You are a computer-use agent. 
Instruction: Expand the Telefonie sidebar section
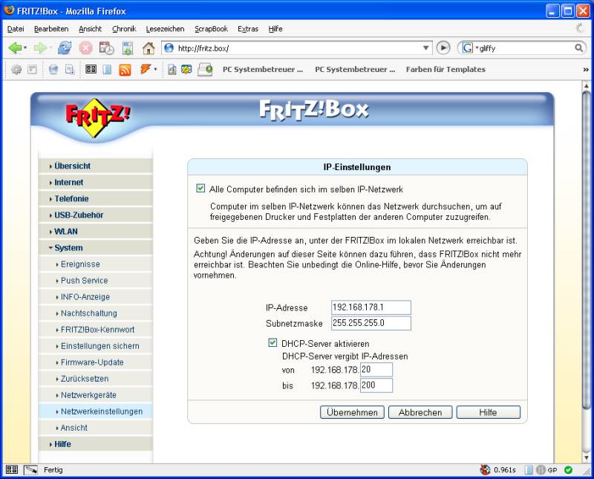pos(96,198)
